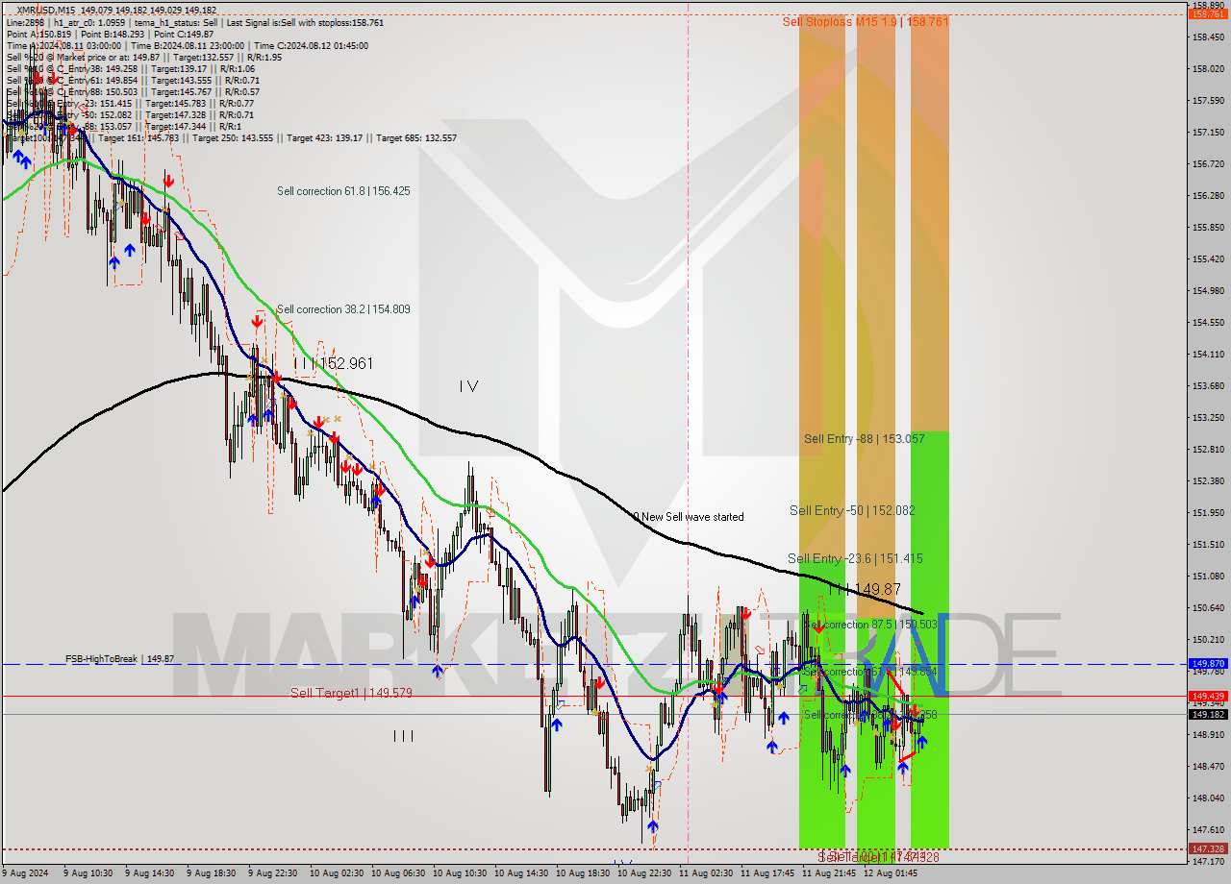This screenshot has height=884, width=1231.
Task: Select the 'Sell correction 61.8 | 156.425' label
Action: 343,191
